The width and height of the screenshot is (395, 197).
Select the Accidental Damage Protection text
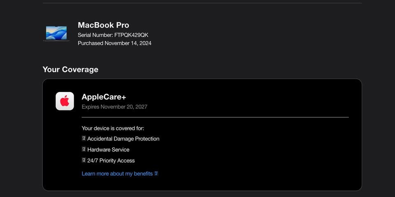[x=123, y=138]
